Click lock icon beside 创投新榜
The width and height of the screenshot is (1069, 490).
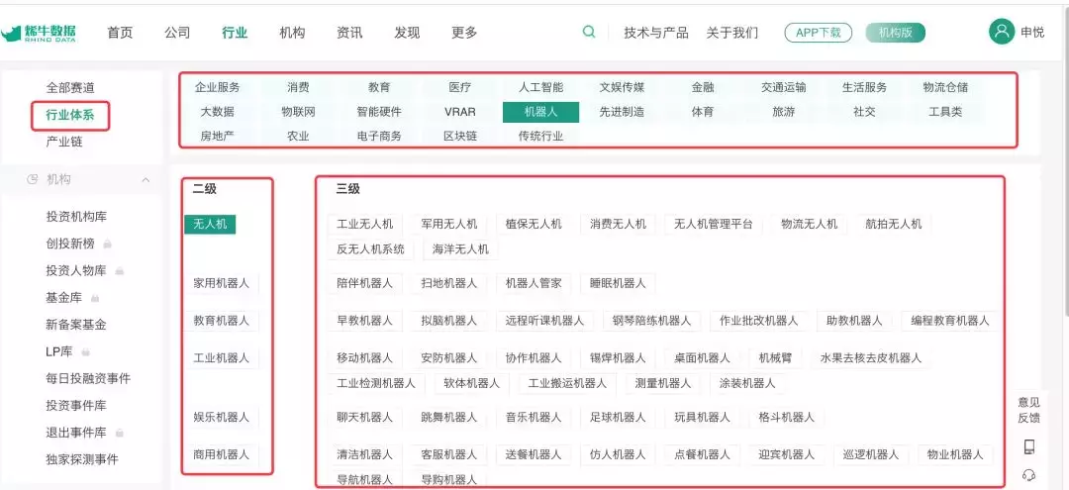pyautogui.click(x=108, y=244)
